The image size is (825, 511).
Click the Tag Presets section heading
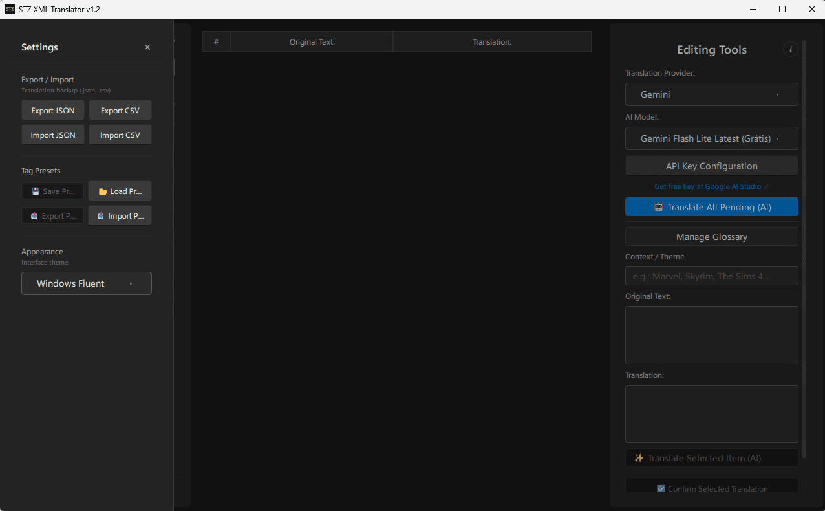tap(41, 171)
